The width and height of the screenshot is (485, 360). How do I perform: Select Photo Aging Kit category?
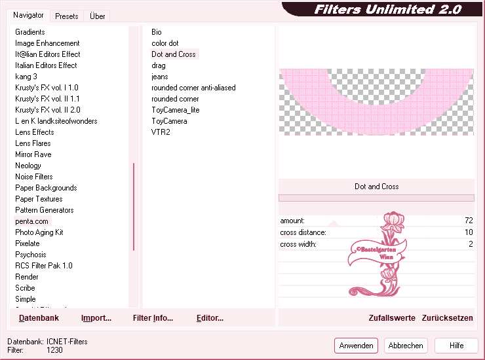pos(39,232)
